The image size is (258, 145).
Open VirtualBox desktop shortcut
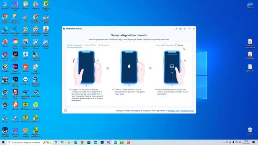click(35, 81)
